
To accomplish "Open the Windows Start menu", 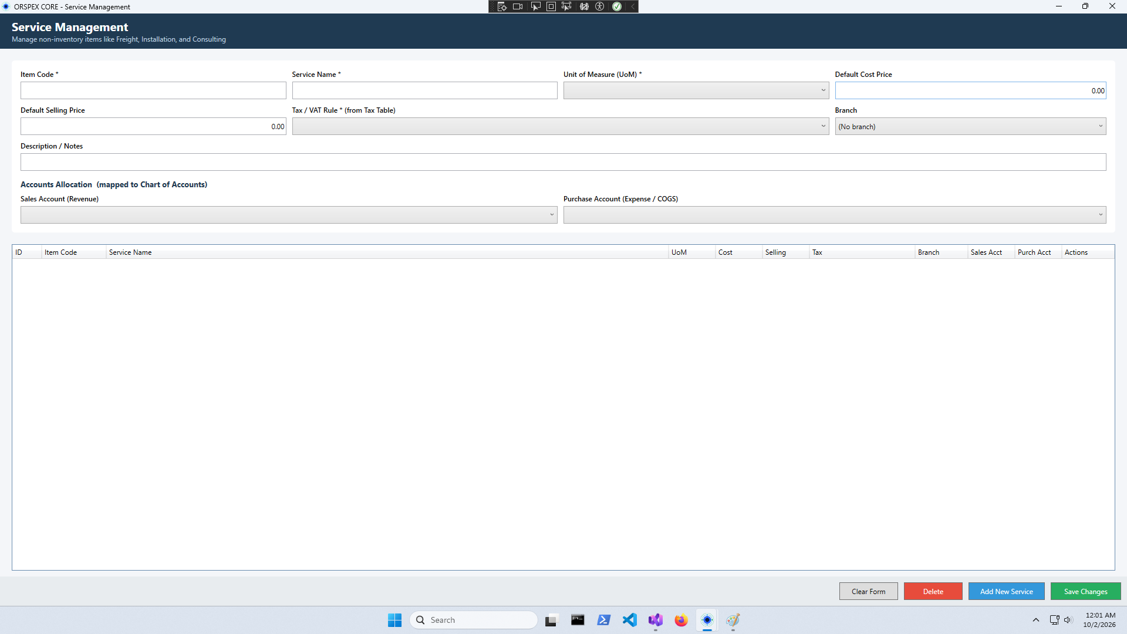I will tap(394, 620).
